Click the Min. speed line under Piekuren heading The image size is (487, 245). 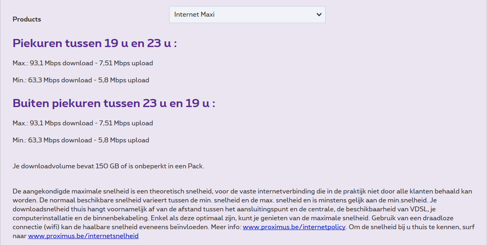(x=81, y=80)
